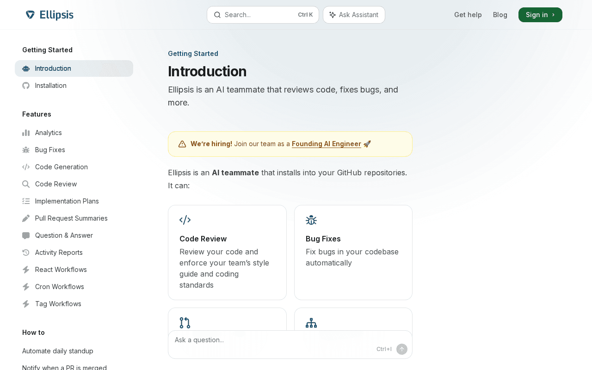Viewport: 592px width, 370px height.
Task: Click the How to section heading
Action: (33, 333)
